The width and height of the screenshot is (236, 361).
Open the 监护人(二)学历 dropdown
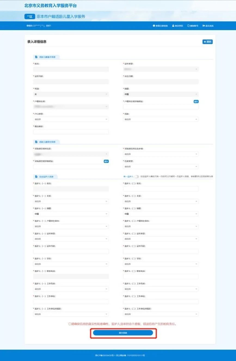[161, 264]
